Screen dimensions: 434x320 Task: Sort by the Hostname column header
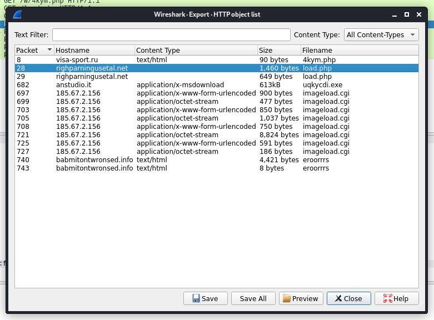[94, 50]
